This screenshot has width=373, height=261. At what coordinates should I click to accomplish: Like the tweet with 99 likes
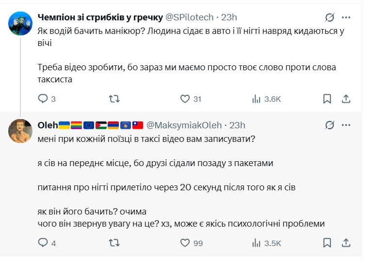pos(185,243)
